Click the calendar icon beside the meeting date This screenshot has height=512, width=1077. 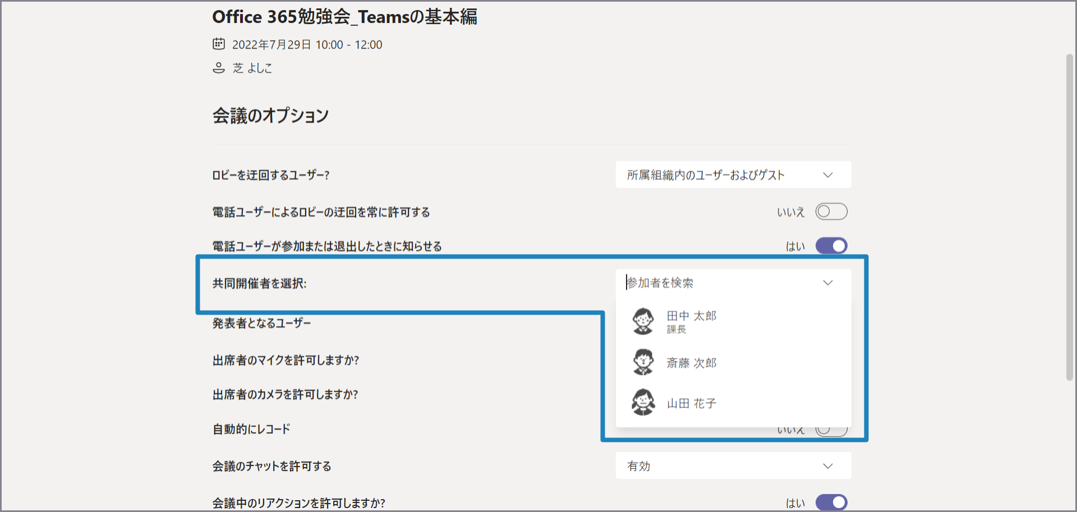(x=219, y=44)
